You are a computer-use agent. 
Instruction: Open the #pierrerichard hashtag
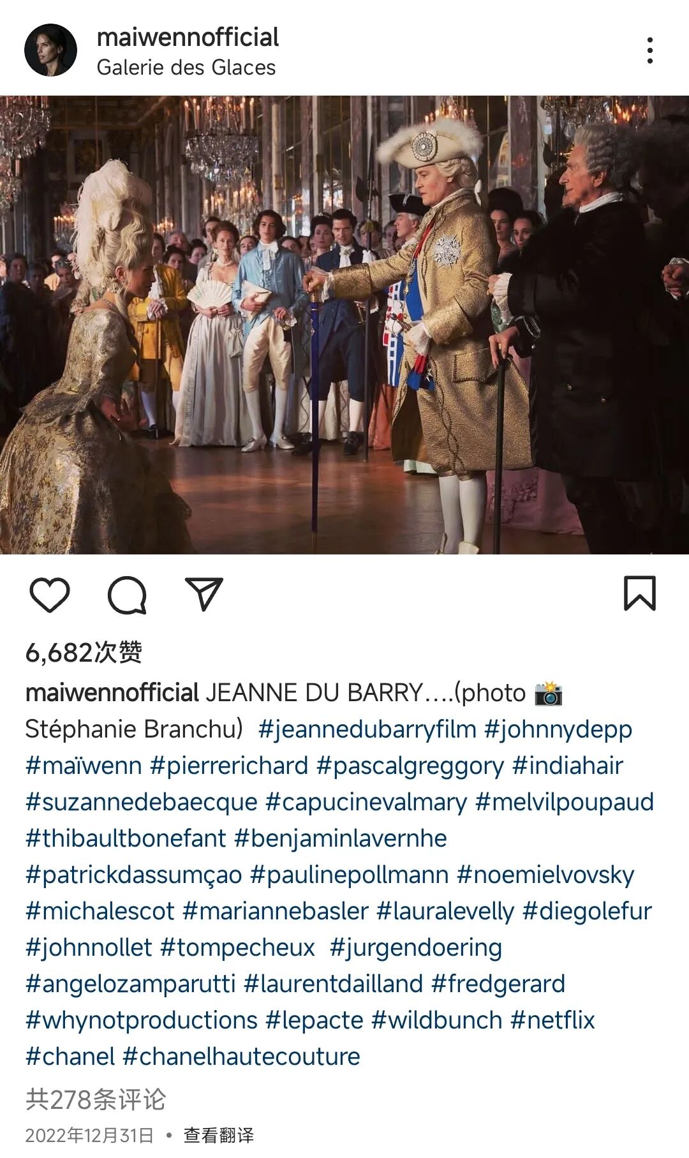(229, 765)
